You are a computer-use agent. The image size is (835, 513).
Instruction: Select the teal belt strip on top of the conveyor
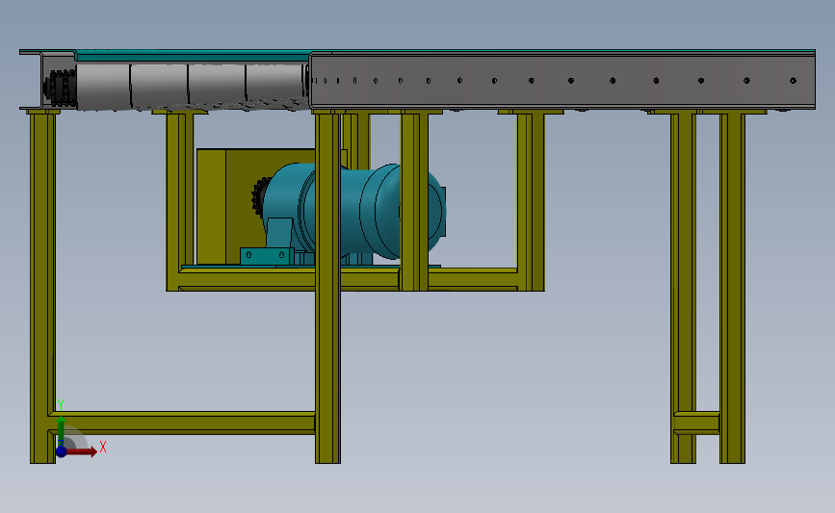pos(193,56)
